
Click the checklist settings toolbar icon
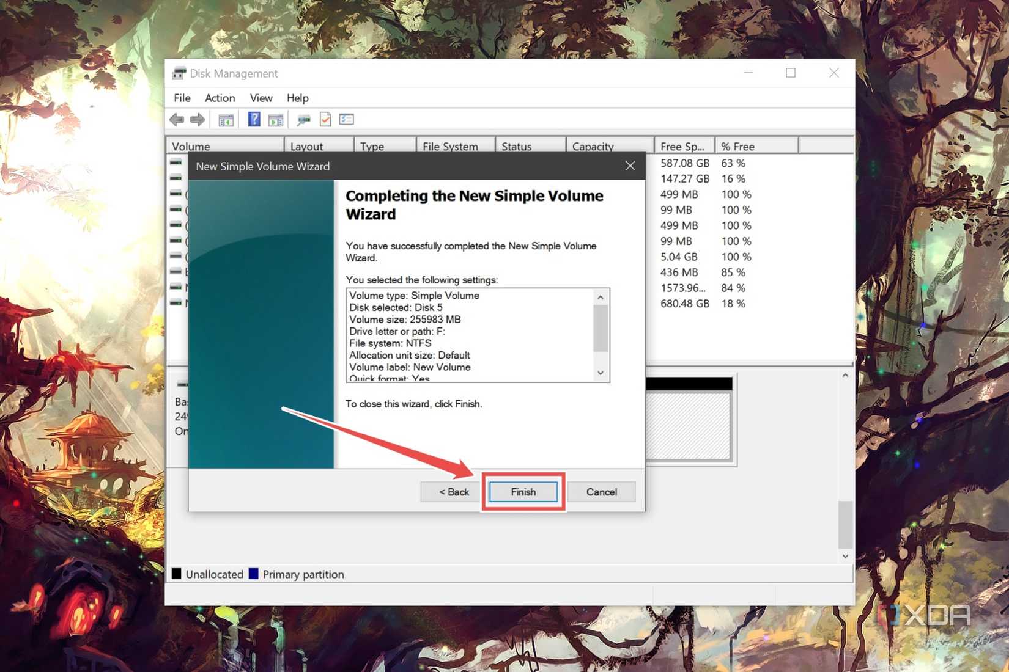(x=347, y=119)
